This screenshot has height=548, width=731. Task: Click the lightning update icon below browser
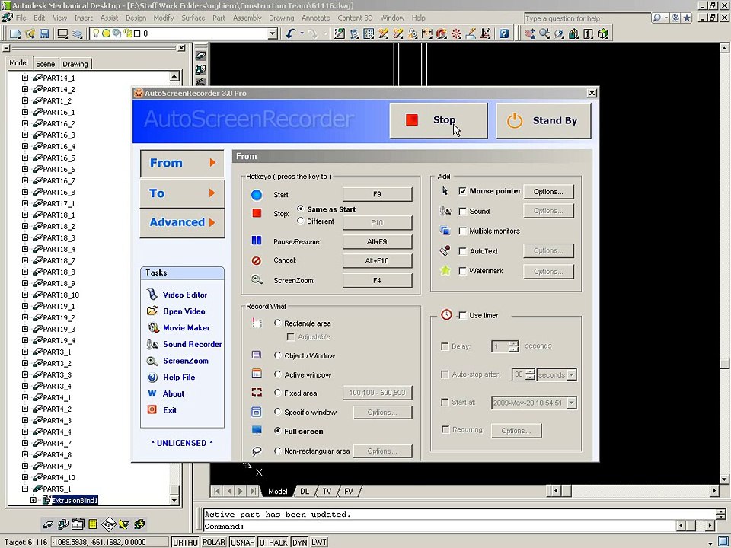(x=139, y=524)
